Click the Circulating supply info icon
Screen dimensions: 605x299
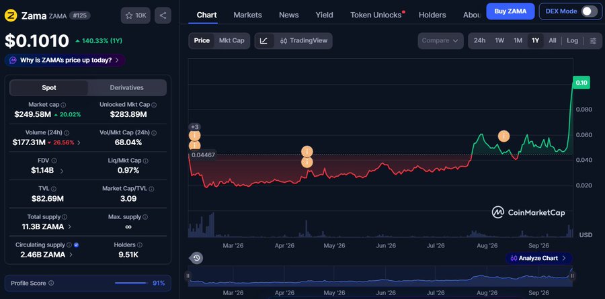coord(69,245)
